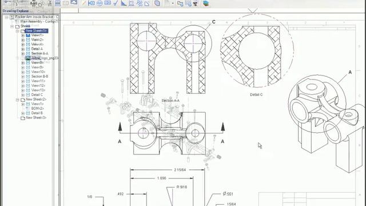Image resolution: width=366 pixels, height=206 pixels.
Task: Select the highlighted New Sheet<1> item
Action: (37, 30)
